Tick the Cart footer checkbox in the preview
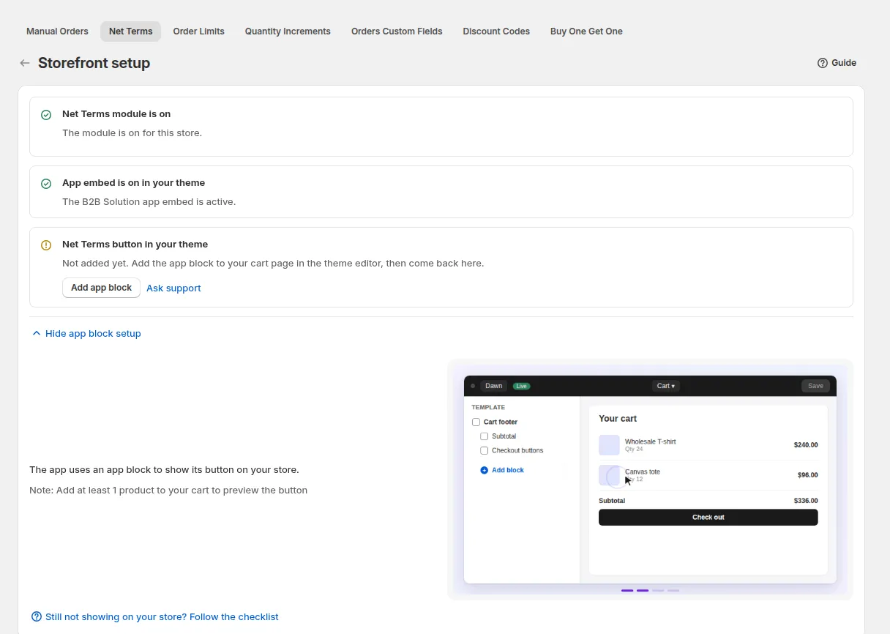 (476, 422)
